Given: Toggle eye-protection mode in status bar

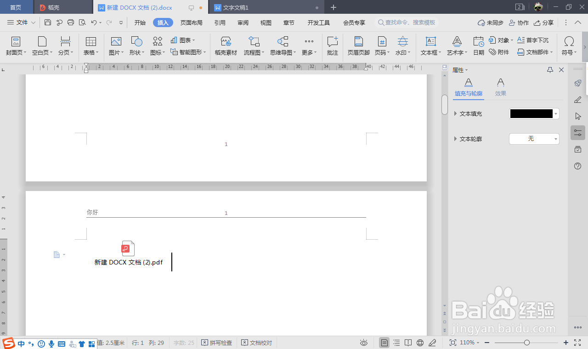Looking at the screenshot, I should click(364, 343).
